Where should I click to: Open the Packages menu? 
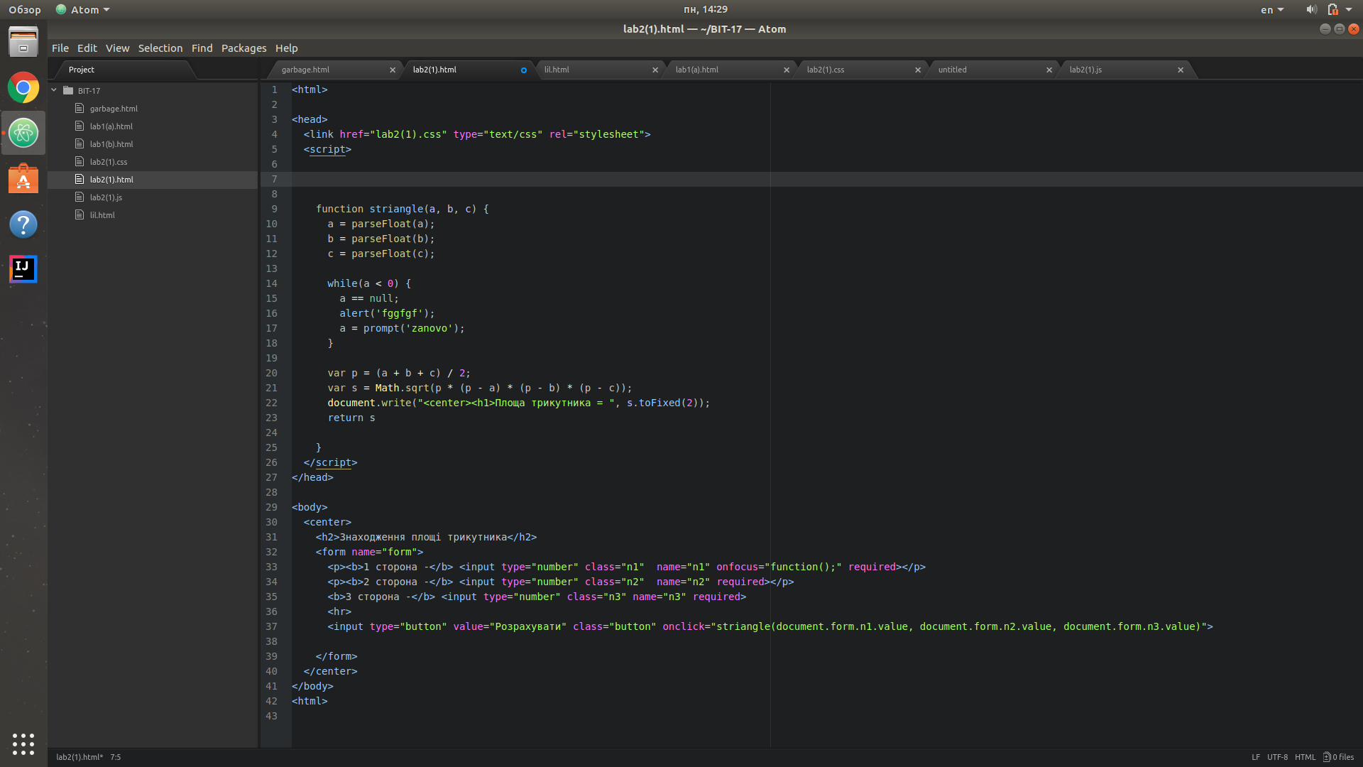pyautogui.click(x=244, y=48)
